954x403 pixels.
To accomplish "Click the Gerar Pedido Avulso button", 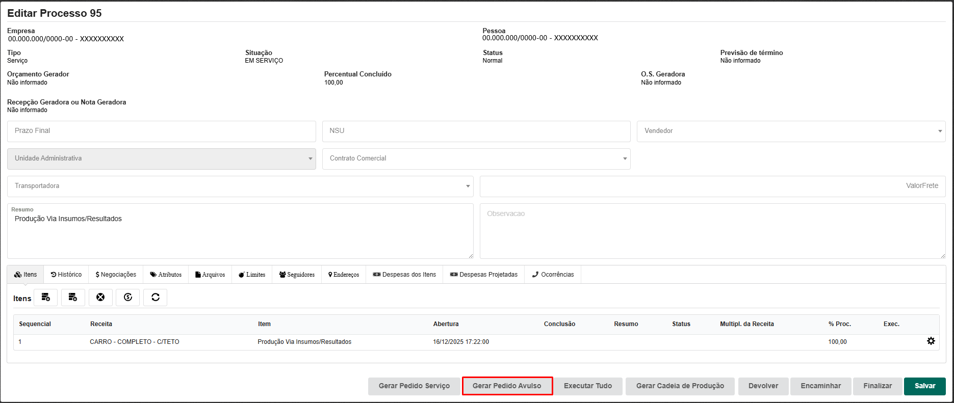I will tap(507, 386).
